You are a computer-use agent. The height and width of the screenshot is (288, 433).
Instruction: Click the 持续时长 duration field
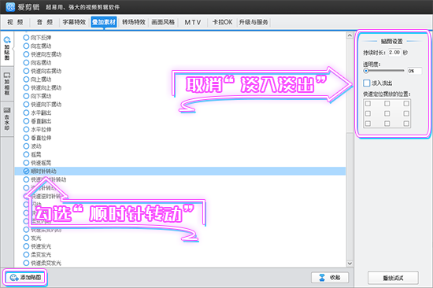pyautogui.click(x=394, y=52)
